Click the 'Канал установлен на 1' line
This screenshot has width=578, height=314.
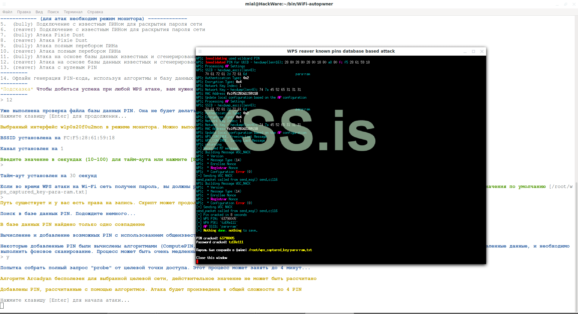click(32, 149)
